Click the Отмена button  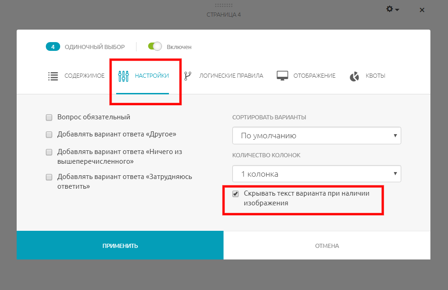coord(327,246)
